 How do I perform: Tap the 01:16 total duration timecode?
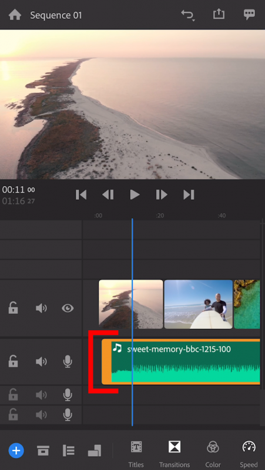click(18, 201)
